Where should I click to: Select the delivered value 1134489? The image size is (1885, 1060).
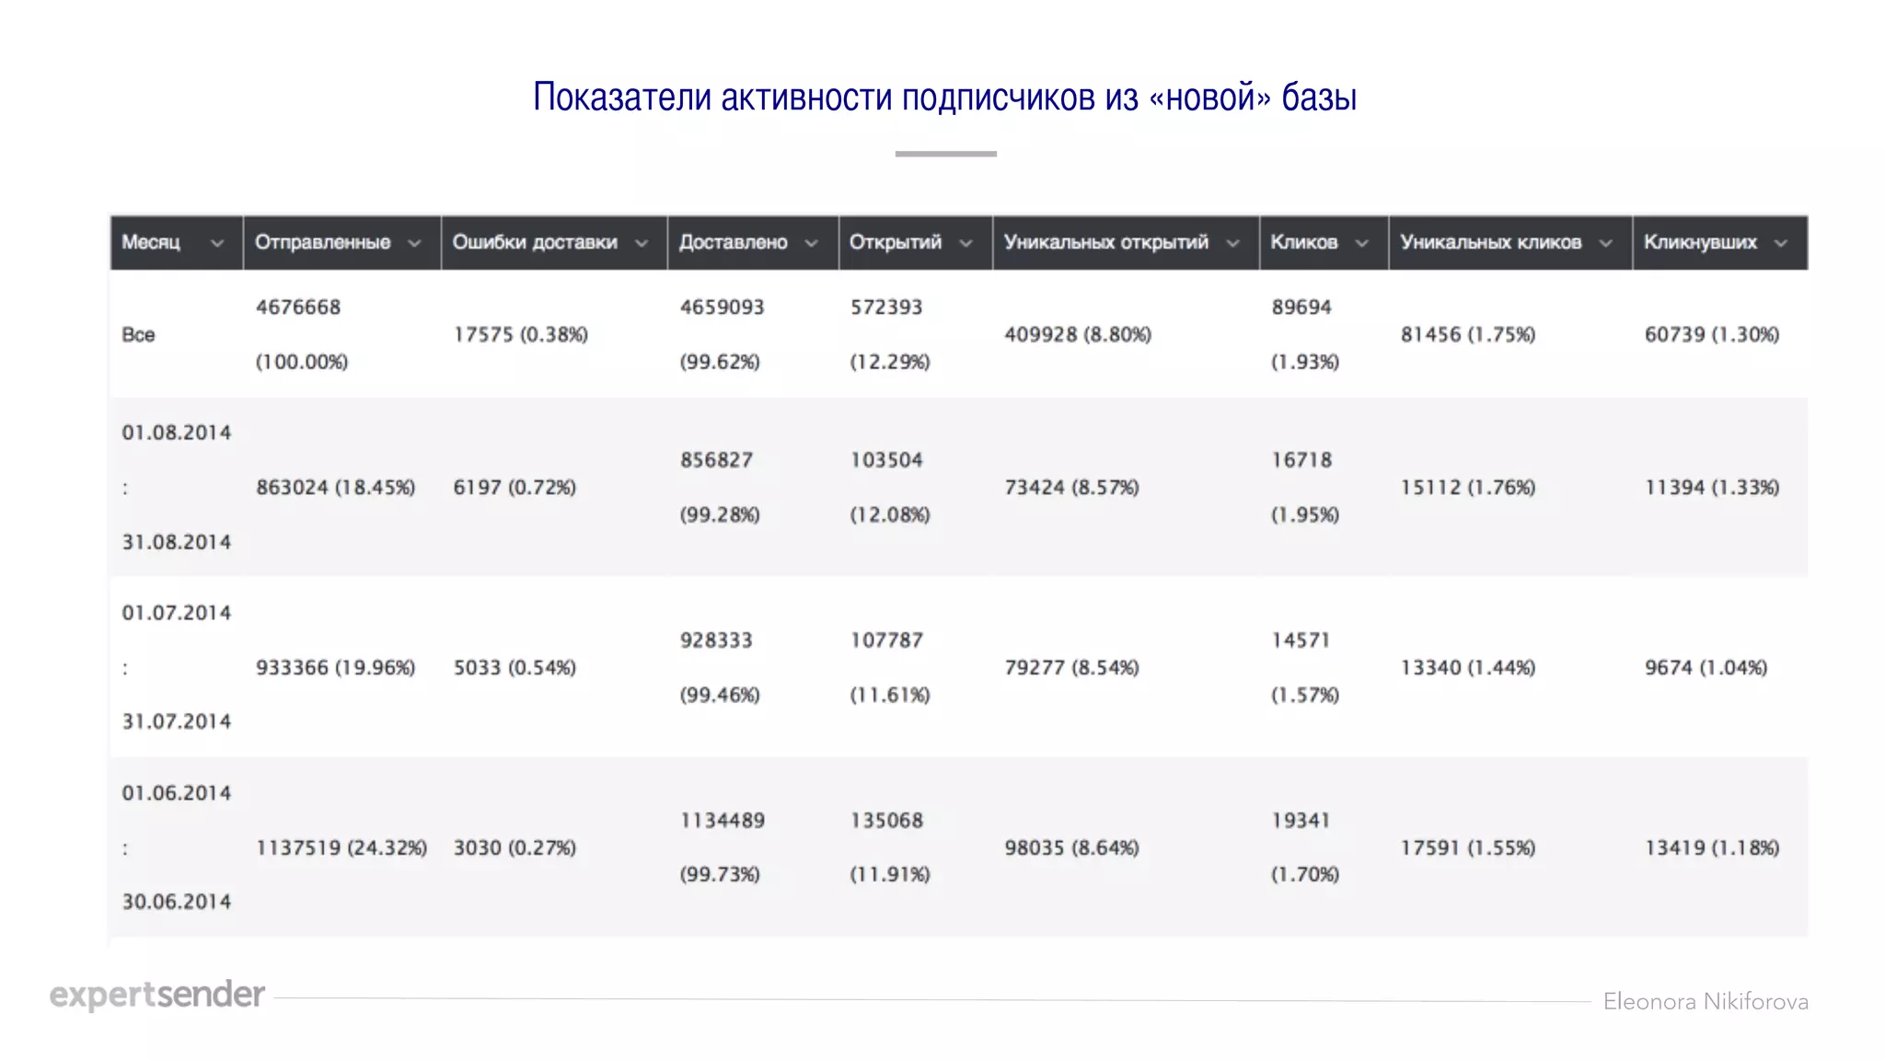click(x=723, y=821)
